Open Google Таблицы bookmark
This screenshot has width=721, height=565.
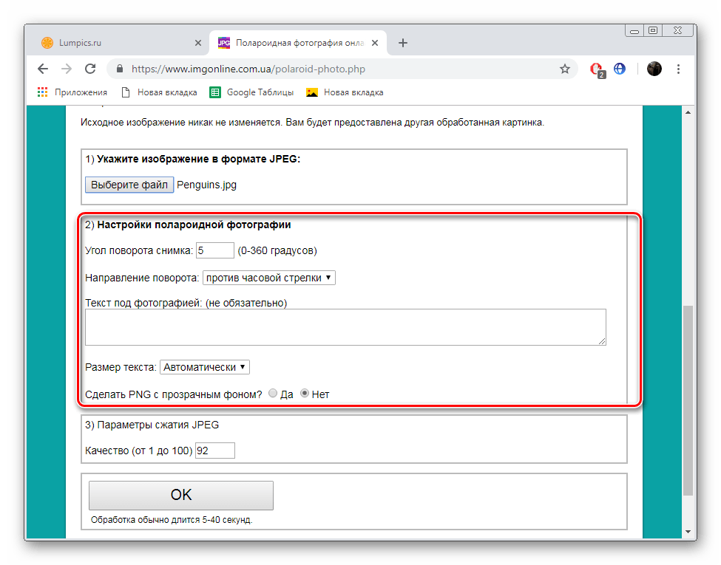251,92
